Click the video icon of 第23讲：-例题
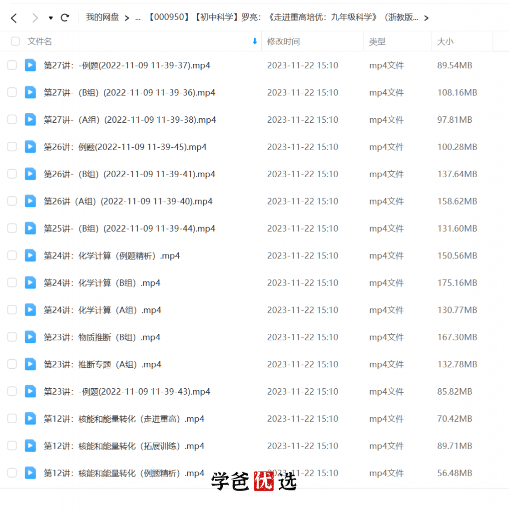 point(30,391)
